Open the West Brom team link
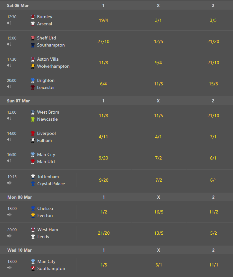The image size is (233, 278). coord(48,112)
